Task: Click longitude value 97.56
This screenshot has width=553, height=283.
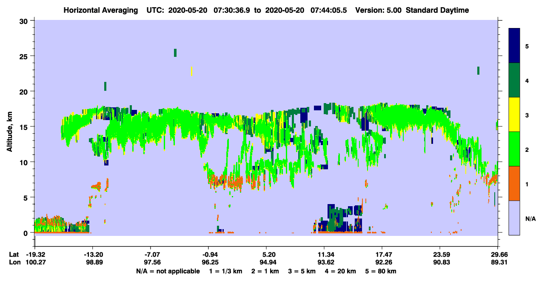Action: (153, 262)
